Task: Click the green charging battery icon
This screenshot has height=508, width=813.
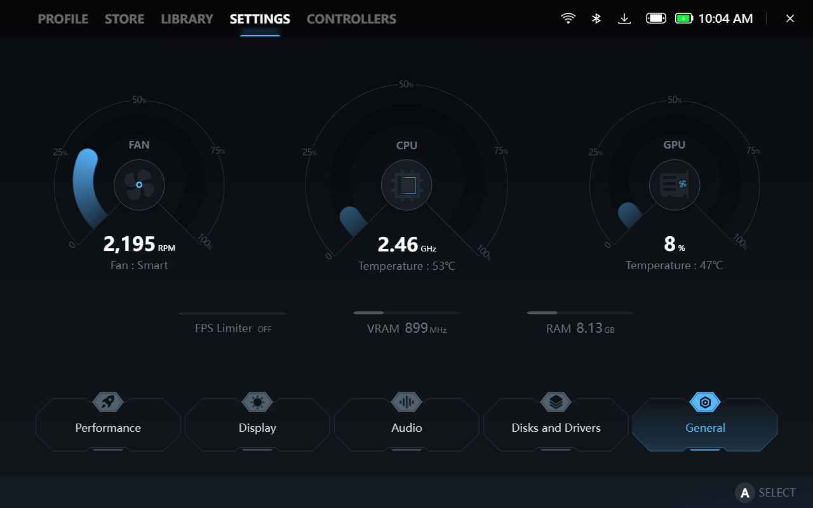Action: click(683, 18)
